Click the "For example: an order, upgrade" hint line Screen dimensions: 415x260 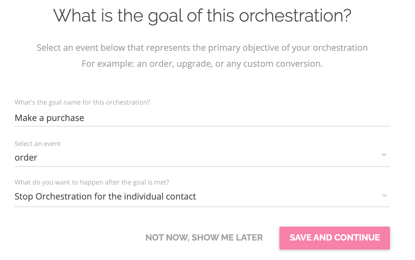(202, 64)
